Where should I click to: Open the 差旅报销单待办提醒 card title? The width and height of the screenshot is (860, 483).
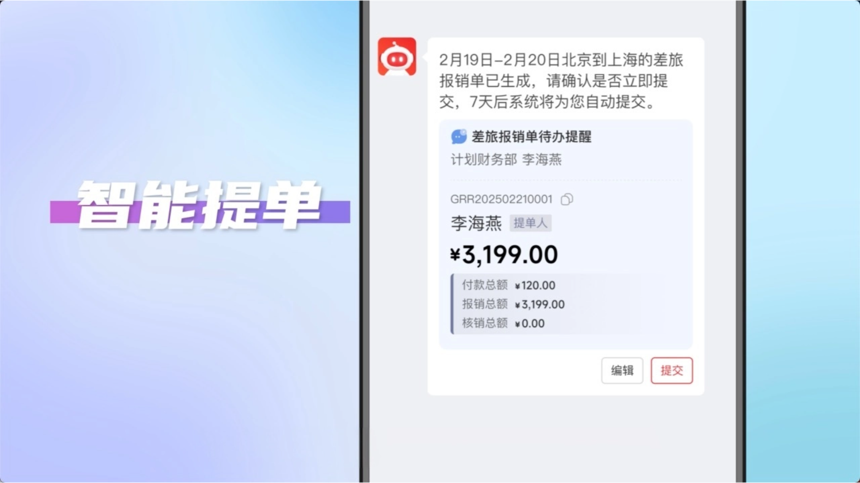531,136
